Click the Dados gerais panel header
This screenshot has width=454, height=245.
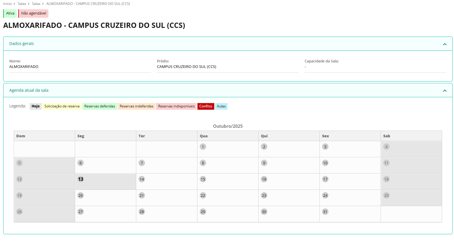[21, 44]
